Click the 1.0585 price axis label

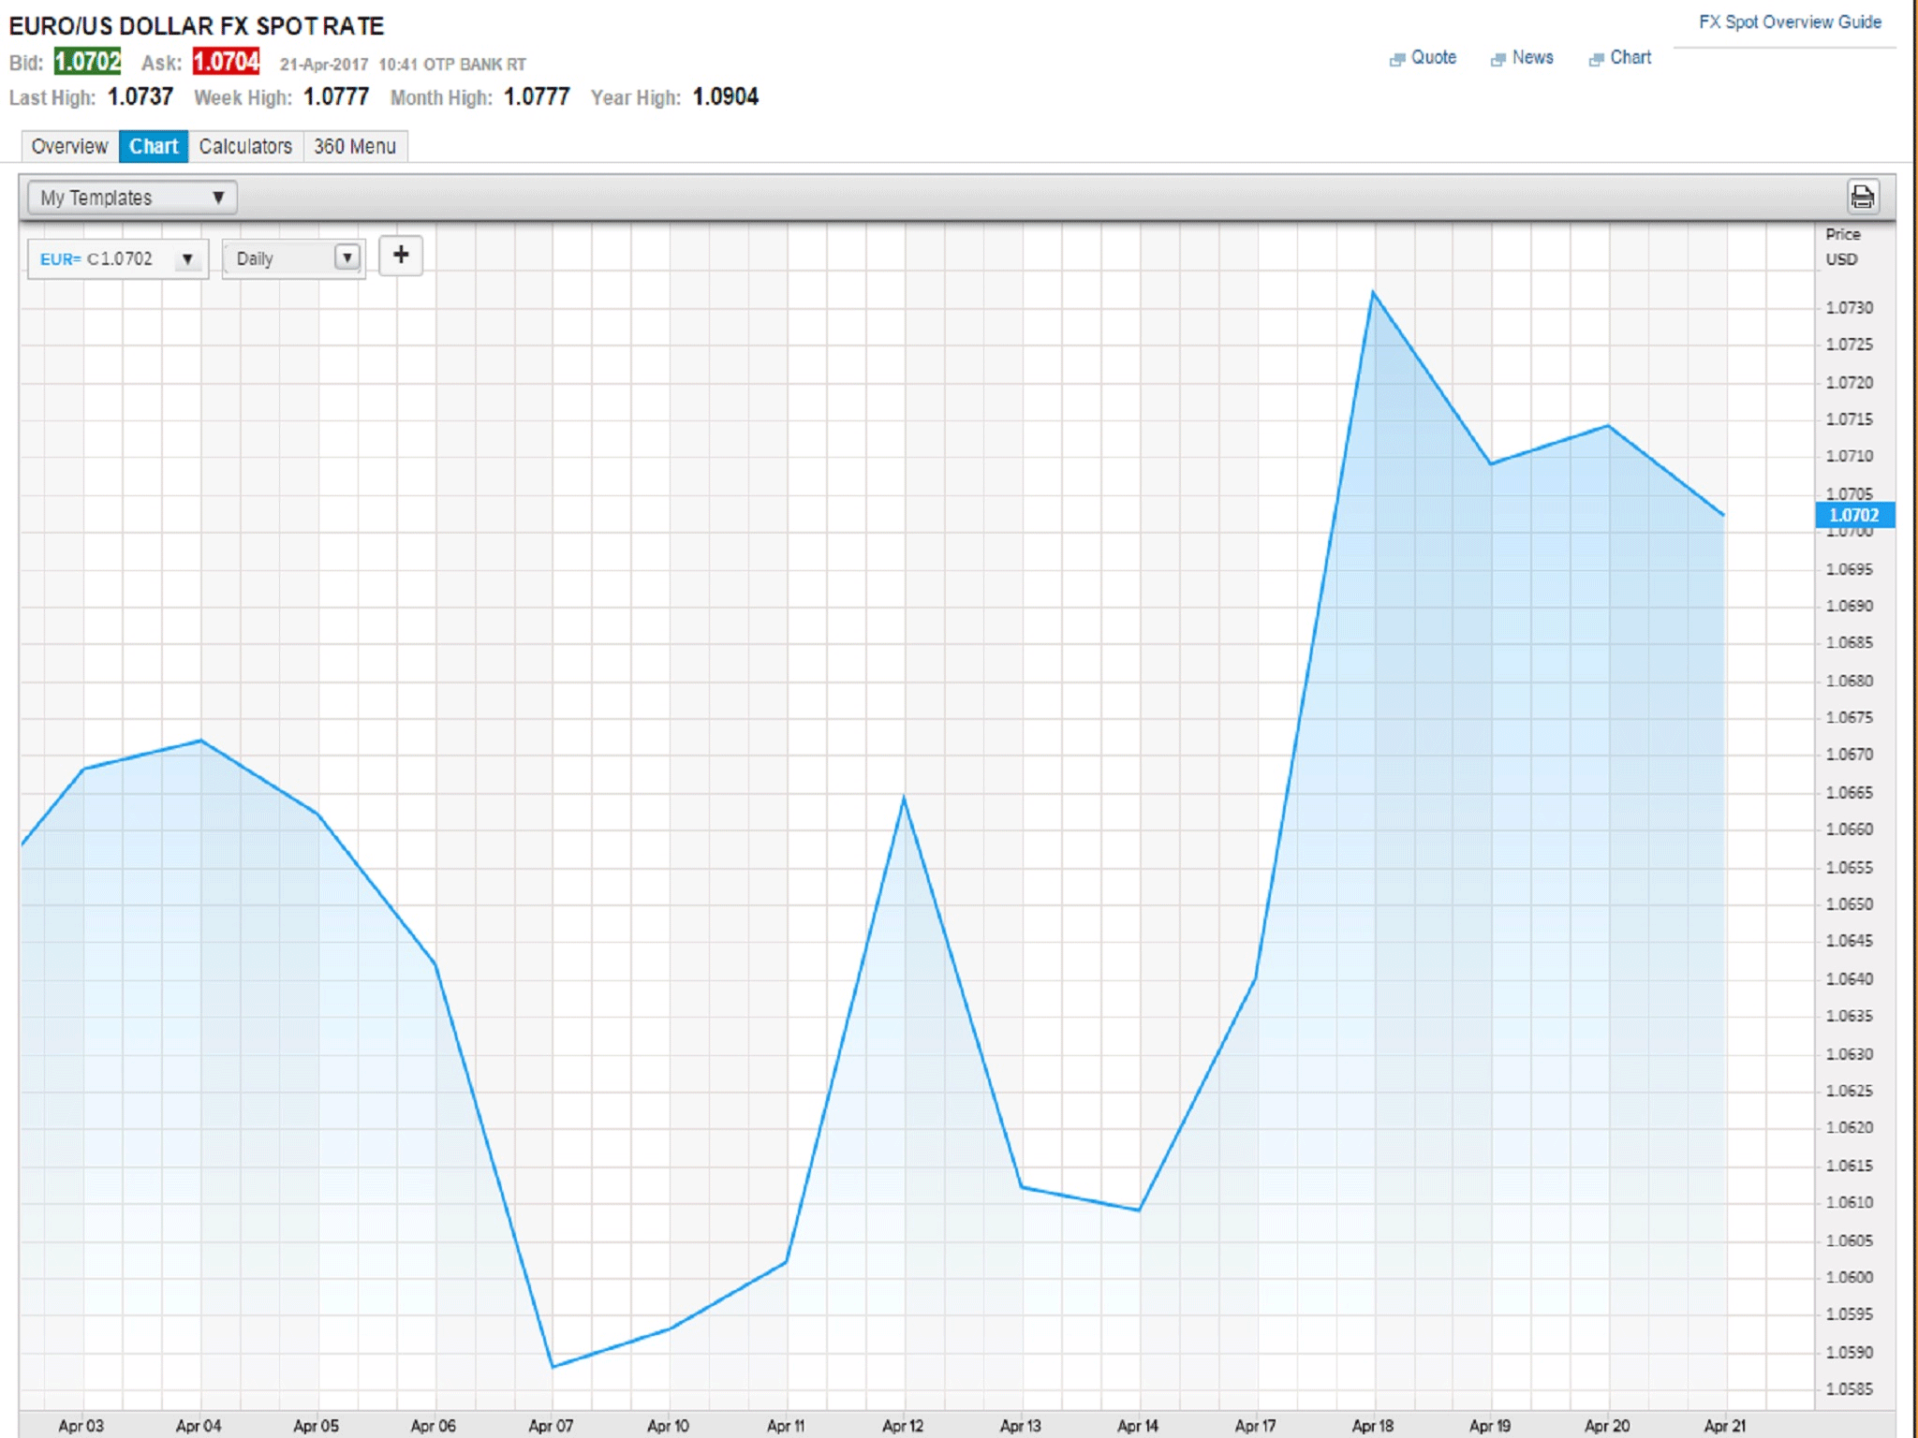1850,1388
